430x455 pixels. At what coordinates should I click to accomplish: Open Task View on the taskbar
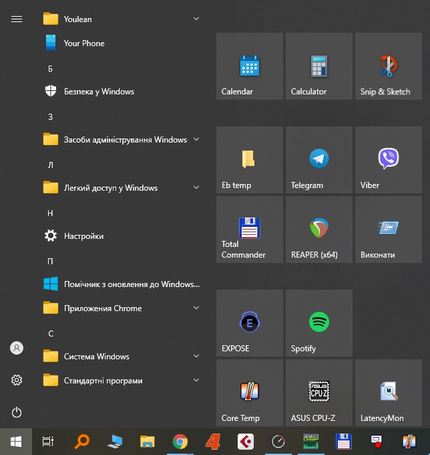pos(48,442)
